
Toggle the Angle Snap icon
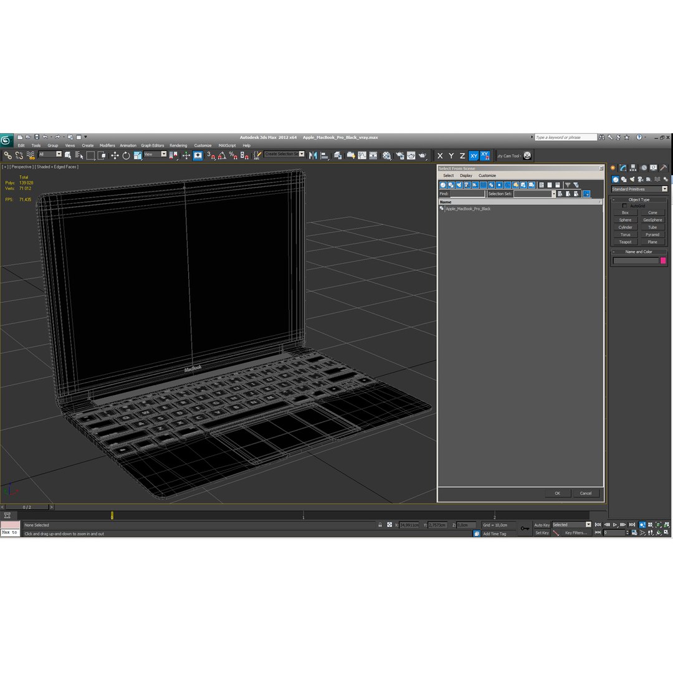[222, 155]
